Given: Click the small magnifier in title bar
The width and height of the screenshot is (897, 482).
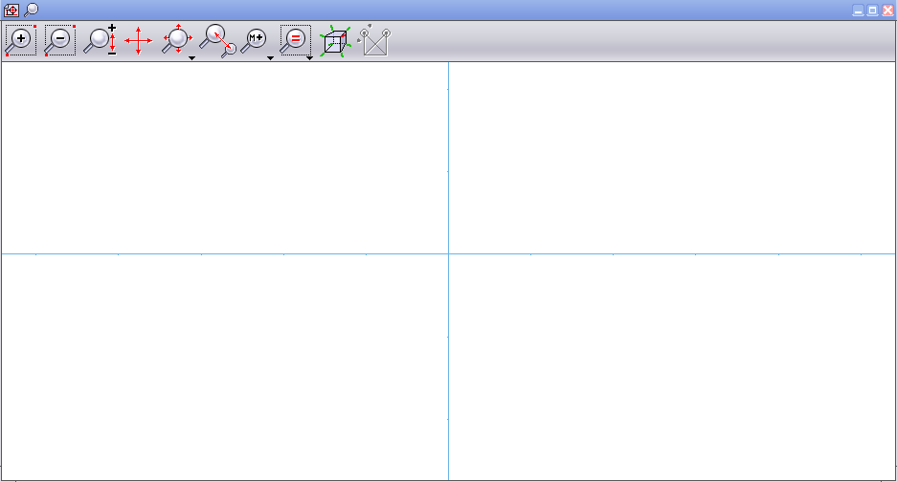Looking at the screenshot, I should (x=31, y=10).
